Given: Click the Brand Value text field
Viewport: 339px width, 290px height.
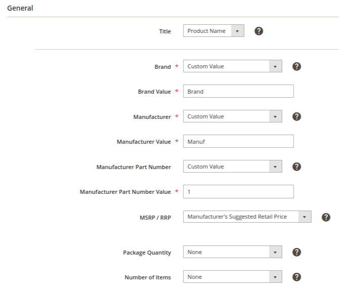Looking at the screenshot, I should [238, 92].
